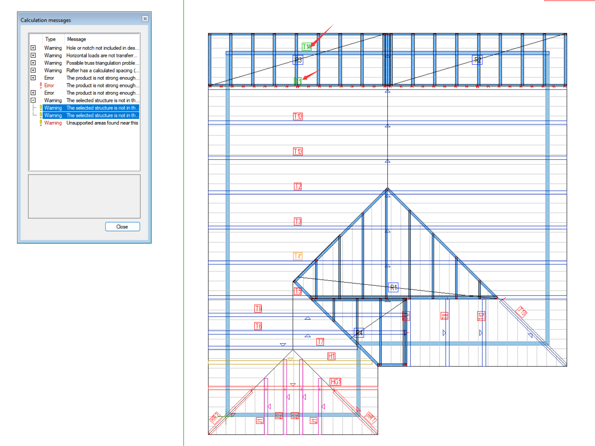Click the Type column header
This screenshot has height=446, width=595.
(x=51, y=39)
